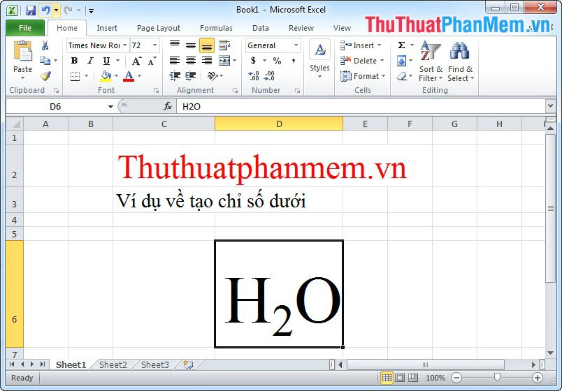Open the General number format dropdown
The width and height of the screenshot is (562, 391).
(296, 45)
